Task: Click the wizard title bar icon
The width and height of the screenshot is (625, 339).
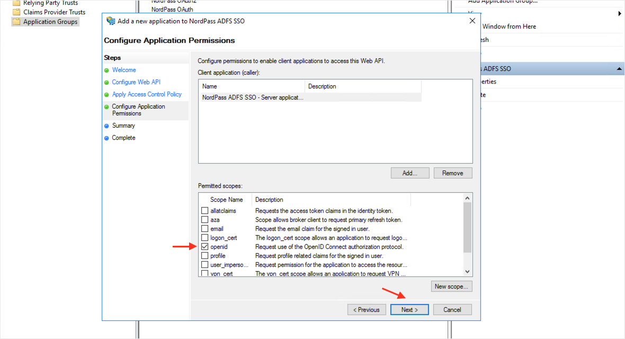Action: pyautogui.click(x=110, y=21)
